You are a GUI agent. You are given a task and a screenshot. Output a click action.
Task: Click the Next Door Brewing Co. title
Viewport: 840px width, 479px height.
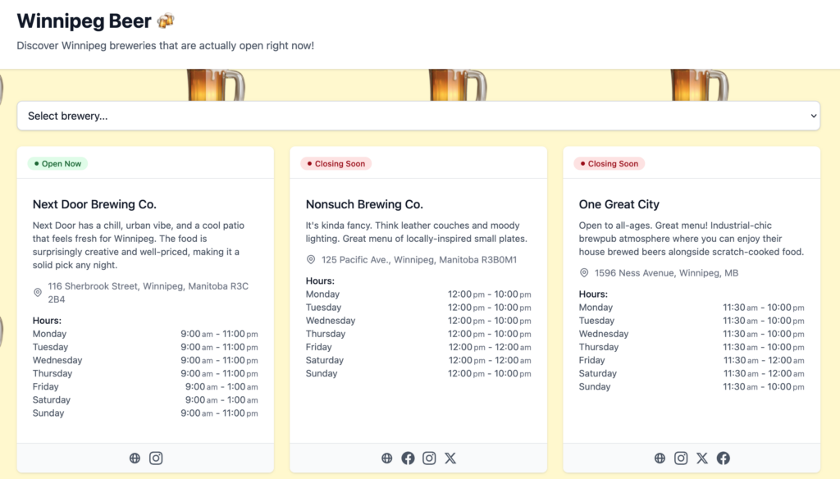point(94,204)
